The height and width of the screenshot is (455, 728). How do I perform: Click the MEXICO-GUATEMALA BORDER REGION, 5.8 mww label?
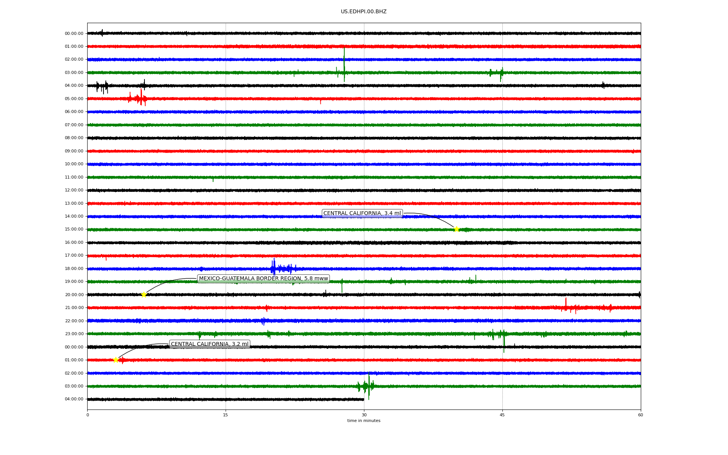pos(263,279)
